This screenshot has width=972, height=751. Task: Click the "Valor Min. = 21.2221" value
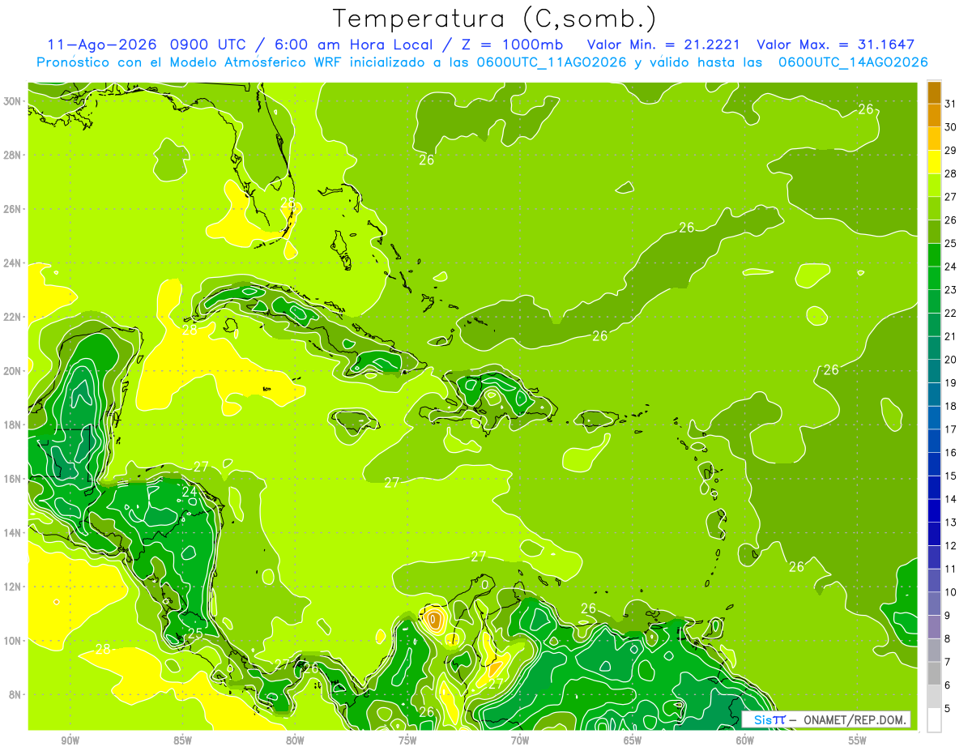[x=664, y=45]
